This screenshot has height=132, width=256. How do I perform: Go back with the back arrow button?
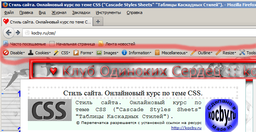coord(8,33)
